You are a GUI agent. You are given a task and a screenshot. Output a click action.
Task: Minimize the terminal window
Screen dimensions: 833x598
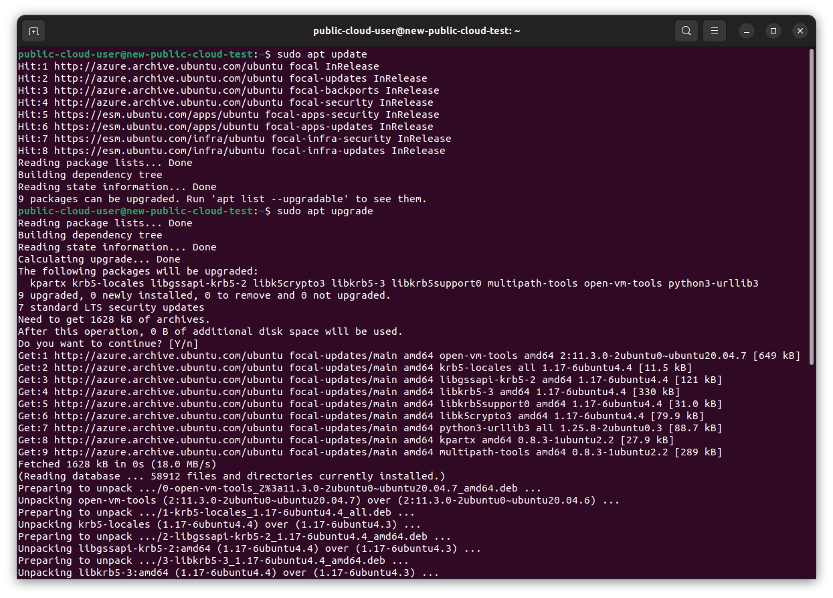click(x=747, y=31)
